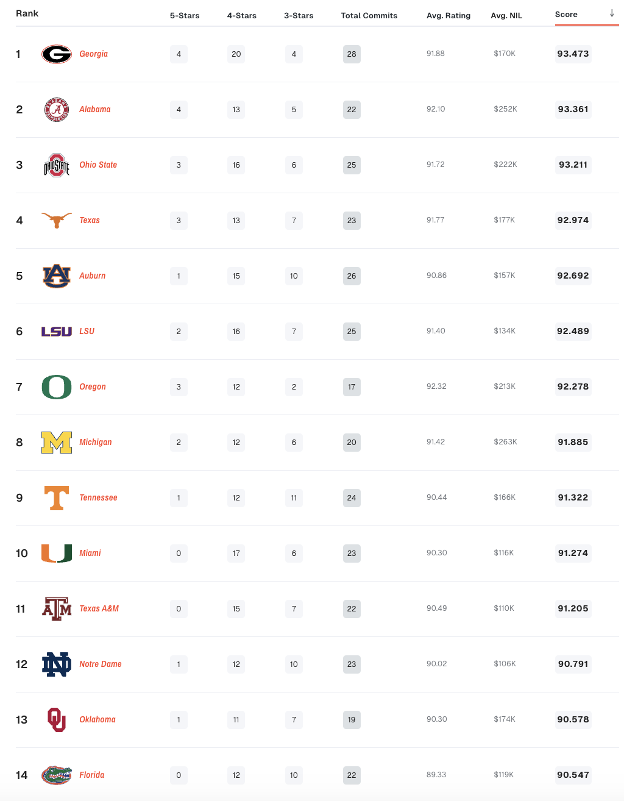Sort by Avg. NIL column header
Screen dimensions: 624x801
(x=506, y=16)
